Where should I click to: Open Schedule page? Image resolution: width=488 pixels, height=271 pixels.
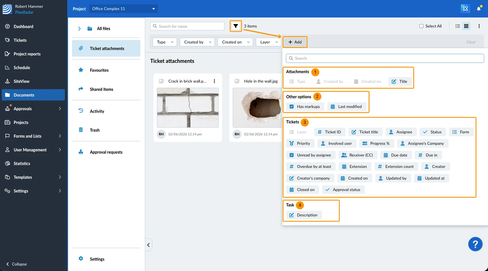click(34, 68)
